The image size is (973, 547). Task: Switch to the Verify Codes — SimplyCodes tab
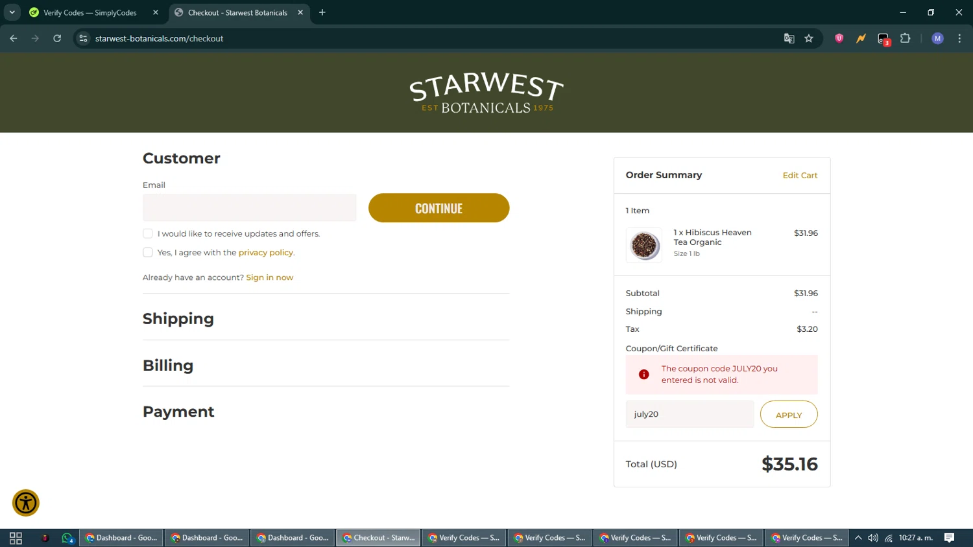[x=90, y=12]
